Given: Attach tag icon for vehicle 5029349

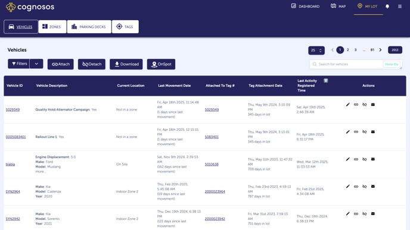Looking at the screenshot, I should tap(356, 105).
